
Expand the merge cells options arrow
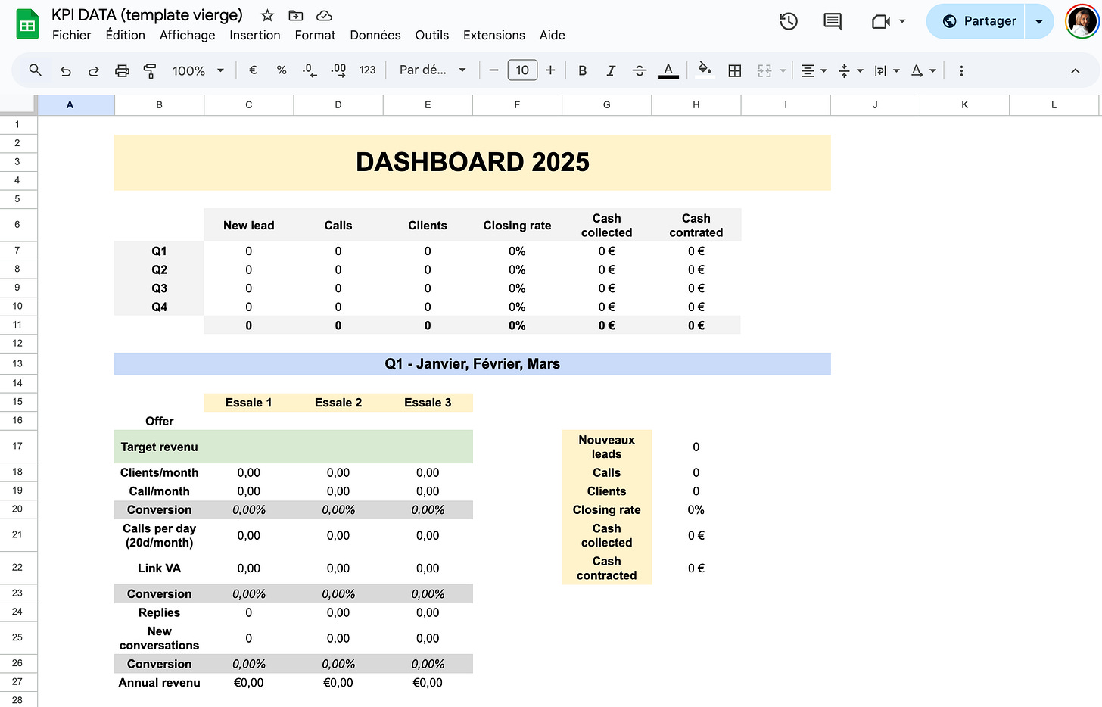click(x=783, y=70)
